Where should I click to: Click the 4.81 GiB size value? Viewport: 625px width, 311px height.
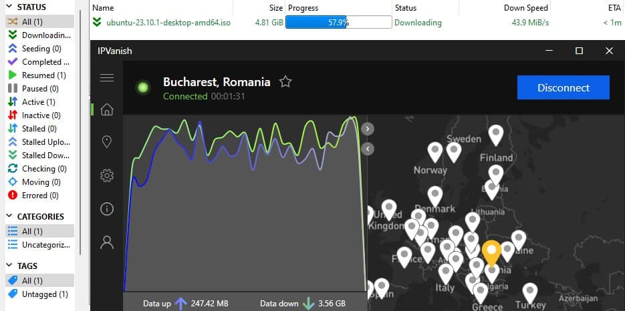click(269, 23)
